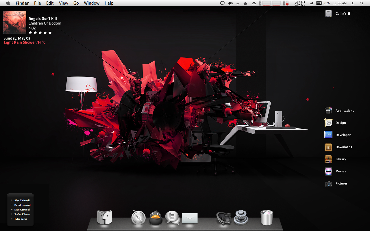This screenshot has height=231, width=370.
Task: Open Mail envelope in the dock
Action: tap(190, 218)
